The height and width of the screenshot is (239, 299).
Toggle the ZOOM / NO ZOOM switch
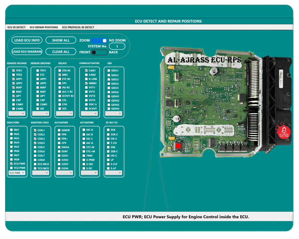(x=99, y=40)
